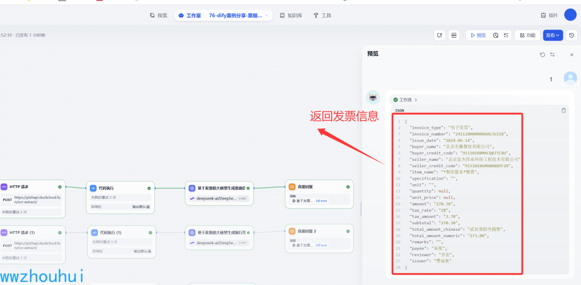Viewport: 581px width, 285px height.
Task: Open the ENV environment variables icon
Action: click(454, 35)
